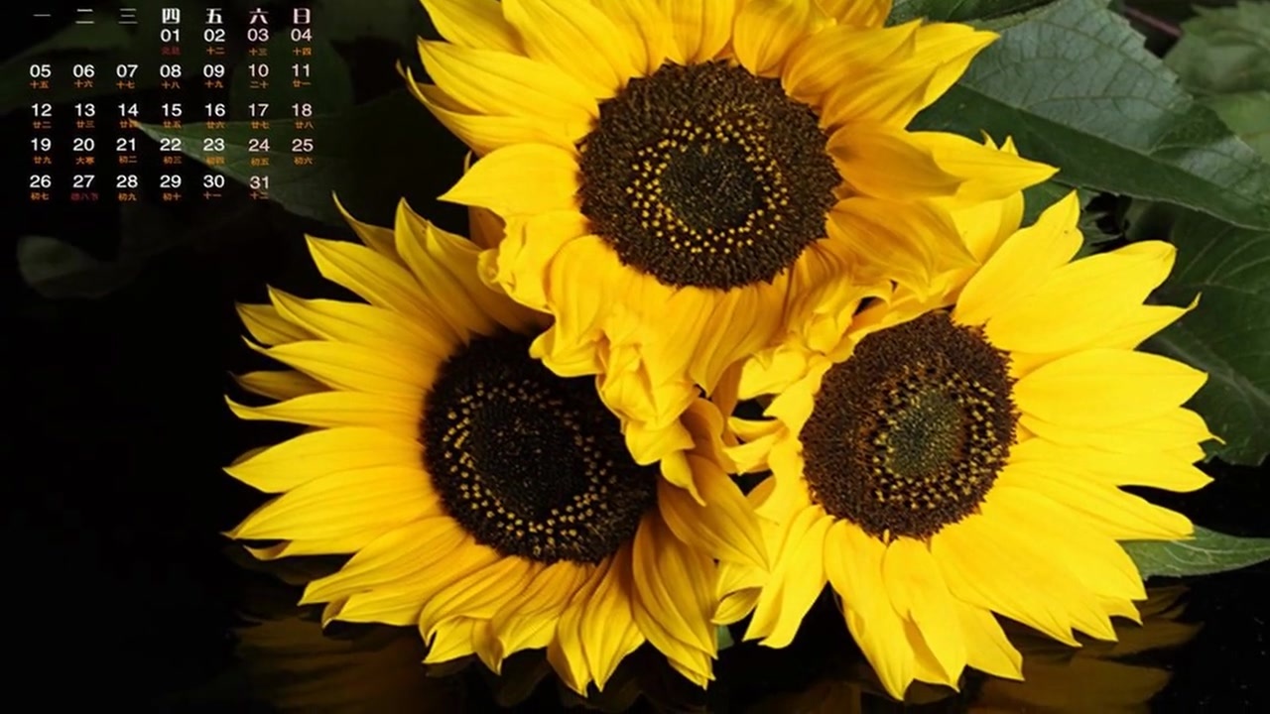The width and height of the screenshot is (1270, 714).
Task: Click the 四 weekday header
Action: pos(171,16)
